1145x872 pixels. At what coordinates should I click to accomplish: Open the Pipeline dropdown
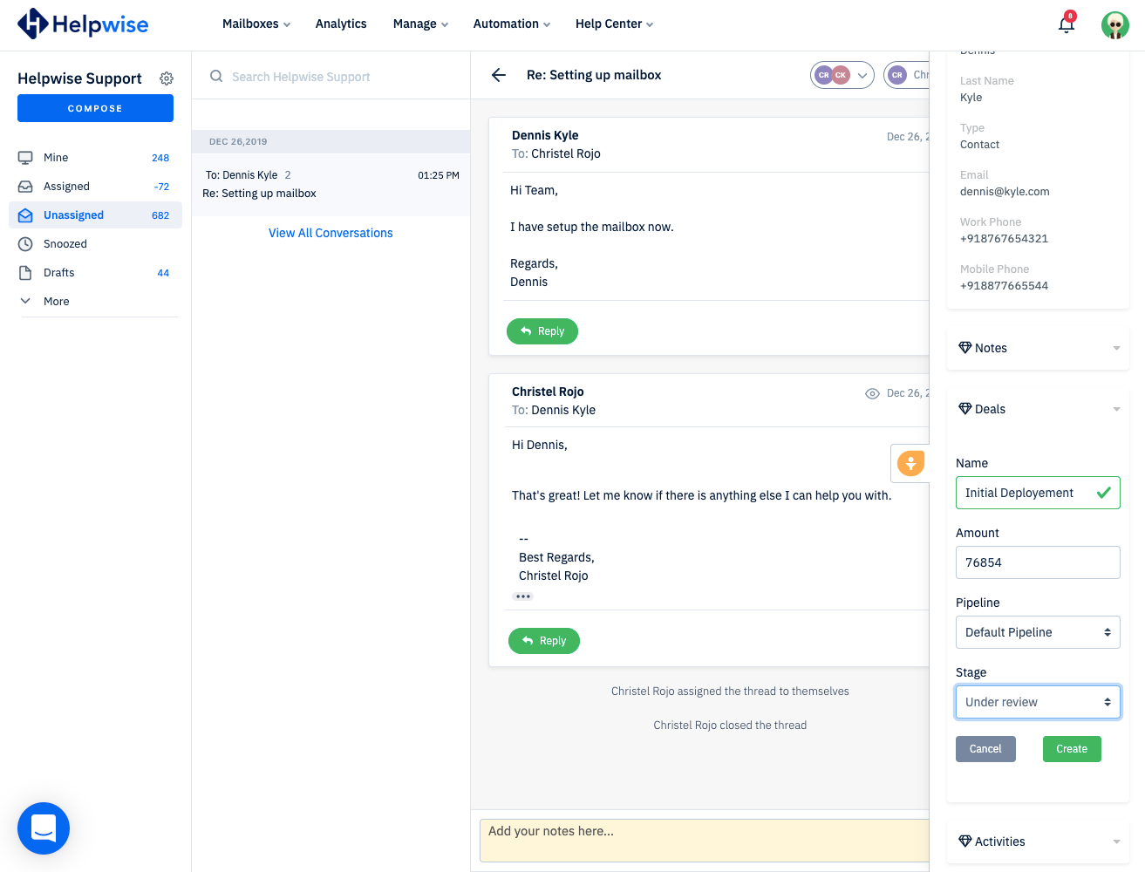(1037, 631)
